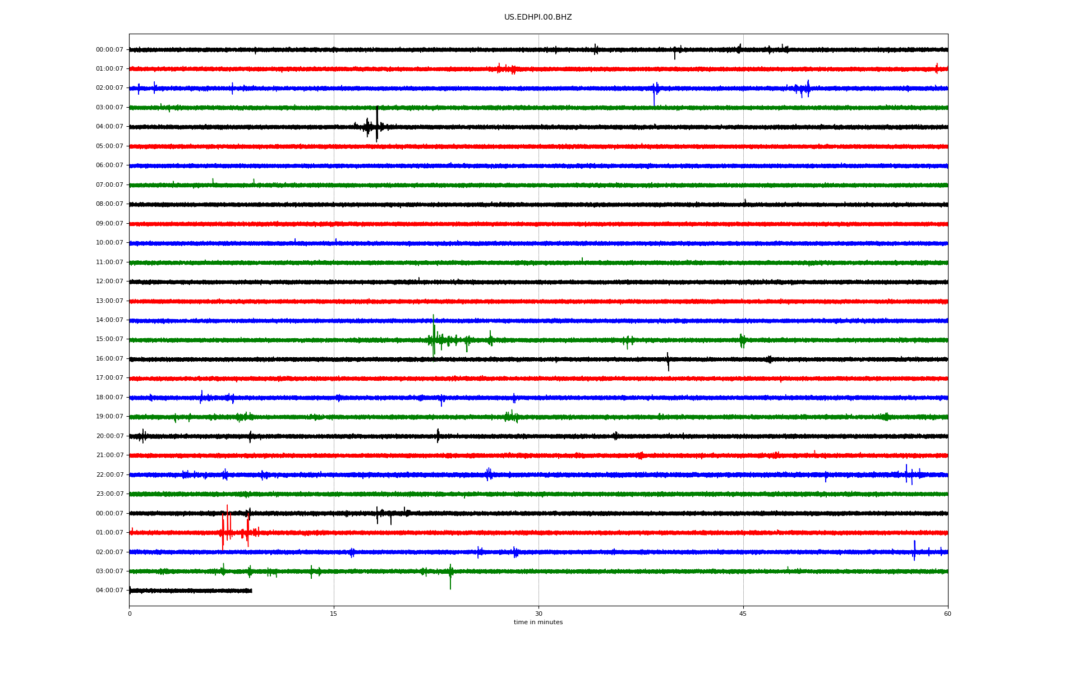
Task: Click the x-axis tick label 60
Action: click(x=947, y=614)
